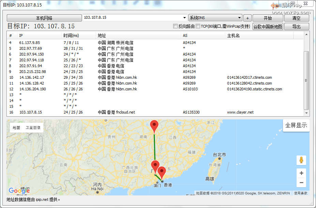
Task: Expand the 系统DNS selector
Action: pos(240,18)
